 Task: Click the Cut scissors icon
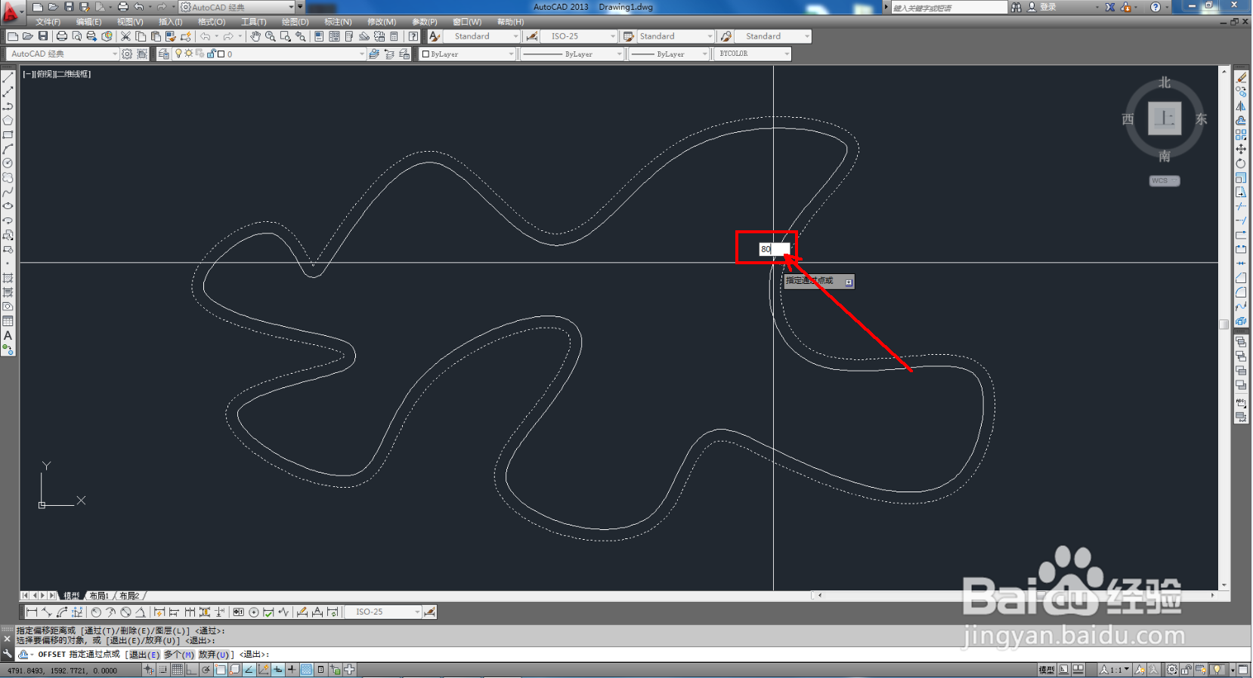[126, 36]
